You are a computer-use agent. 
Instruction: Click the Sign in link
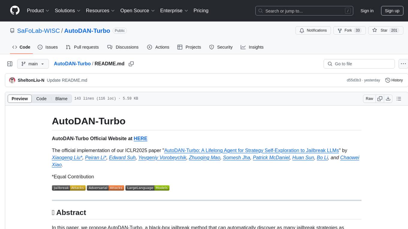pyautogui.click(x=367, y=11)
